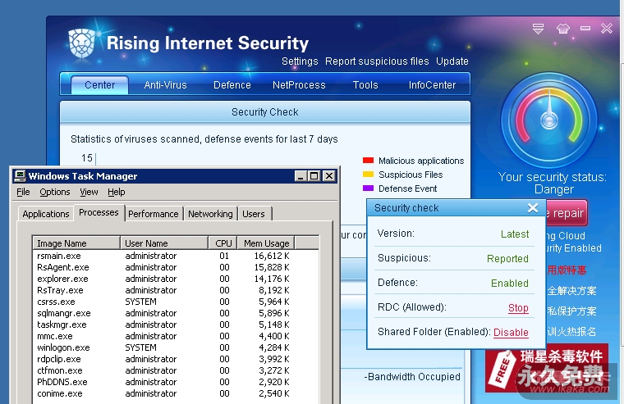The width and height of the screenshot is (624, 404).
Task: Select the RsTray.exe process row
Action: [175, 290]
